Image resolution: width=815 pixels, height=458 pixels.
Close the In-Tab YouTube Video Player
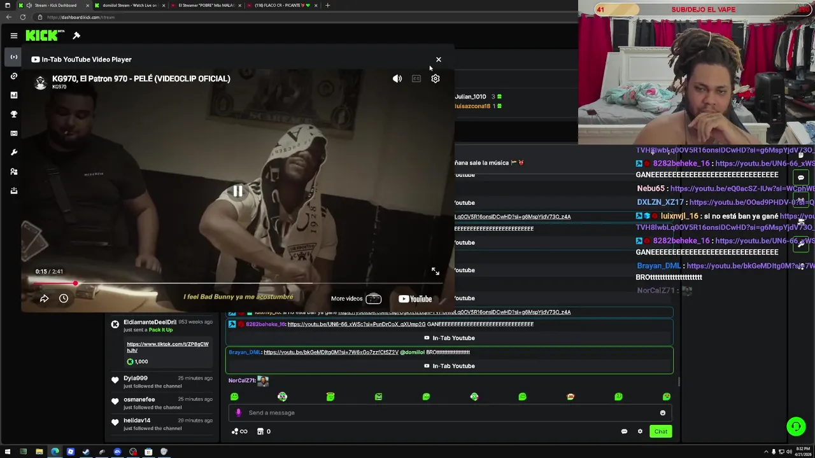pos(438,59)
